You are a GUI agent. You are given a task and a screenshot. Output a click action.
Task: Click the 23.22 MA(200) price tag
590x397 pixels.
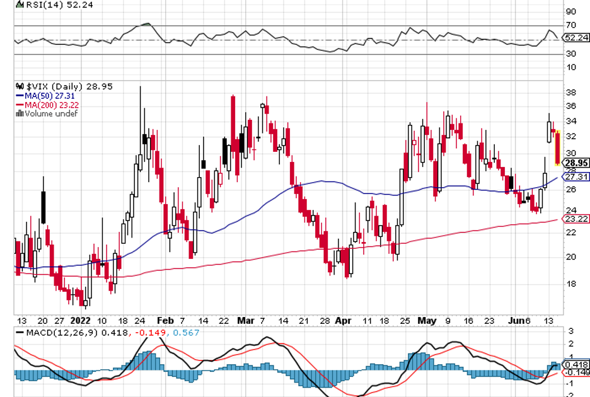pyautogui.click(x=575, y=219)
